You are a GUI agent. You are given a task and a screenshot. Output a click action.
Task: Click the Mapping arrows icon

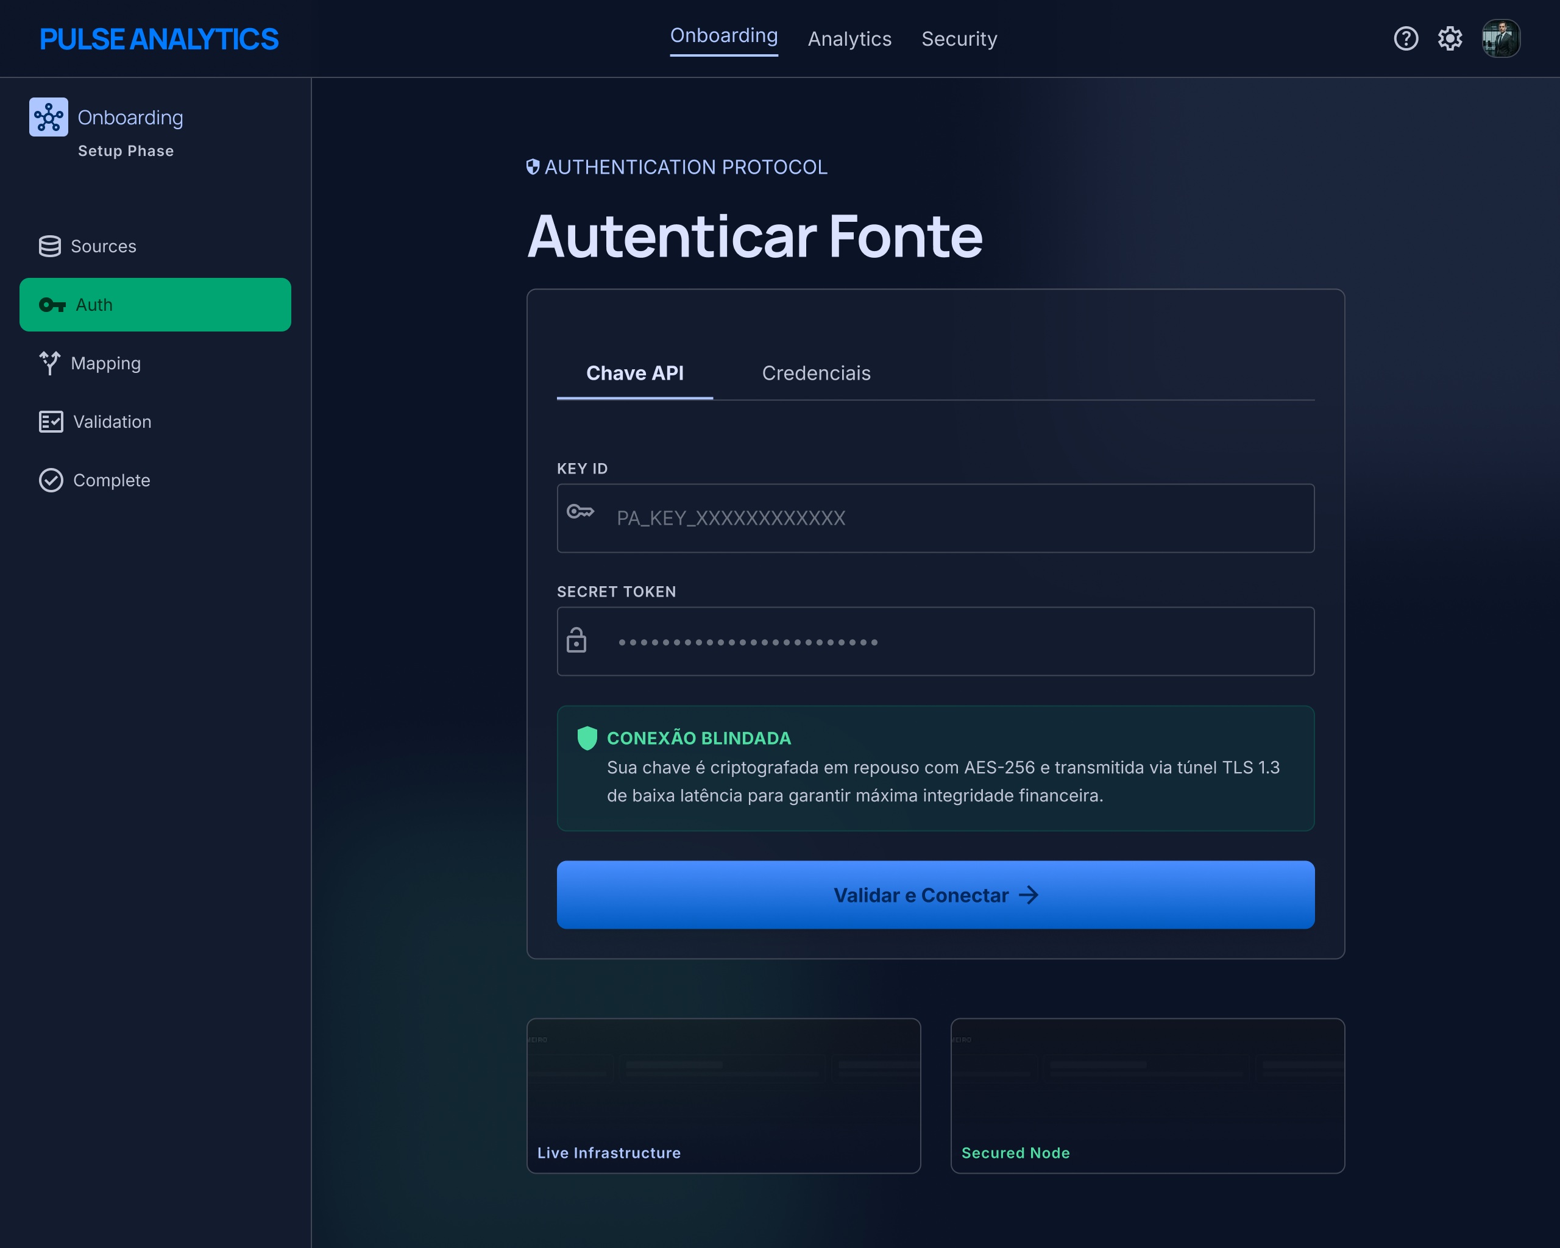point(50,363)
